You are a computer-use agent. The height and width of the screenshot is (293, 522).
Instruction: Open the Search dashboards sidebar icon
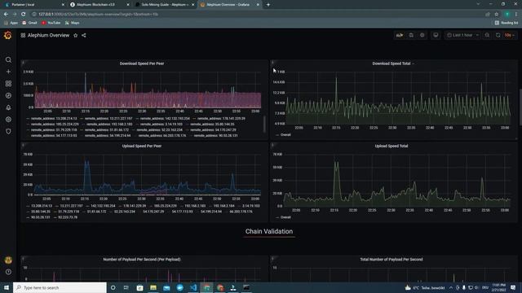click(x=8, y=59)
